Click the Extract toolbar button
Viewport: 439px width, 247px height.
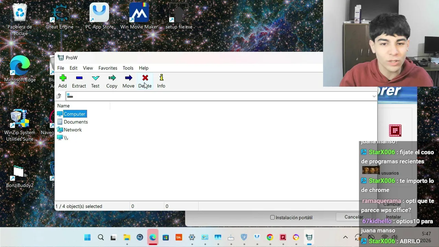[79, 82]
